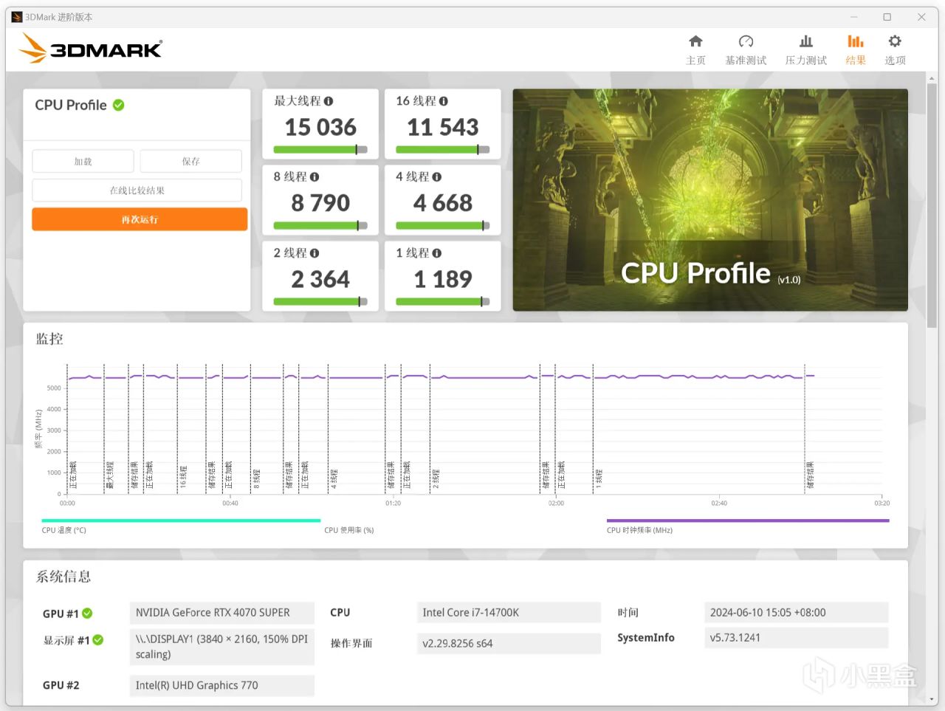Click the NVIDIA GeForce RTX 4070 SUPER field
945x711 pixels.
coord(221,613)
